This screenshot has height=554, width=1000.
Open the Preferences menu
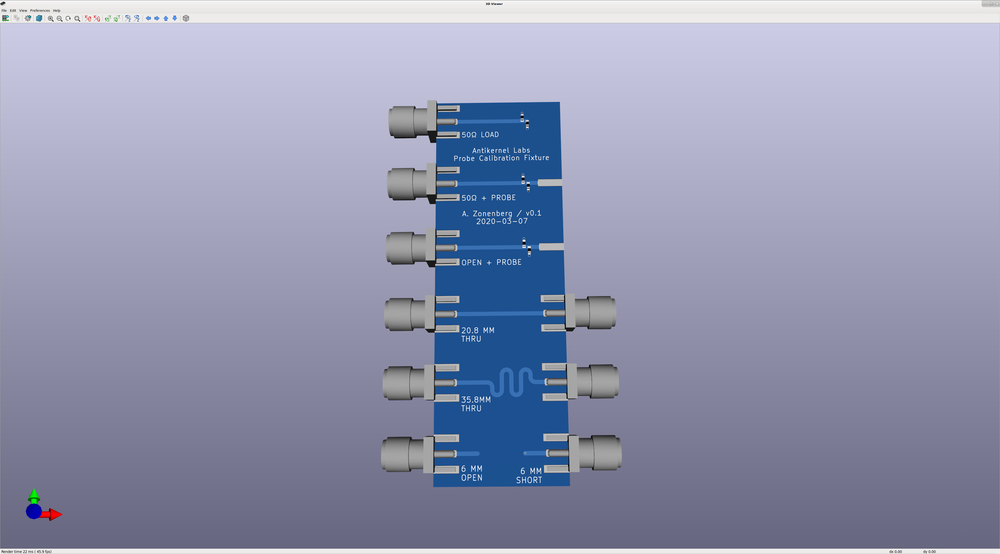tap(40, 10)
